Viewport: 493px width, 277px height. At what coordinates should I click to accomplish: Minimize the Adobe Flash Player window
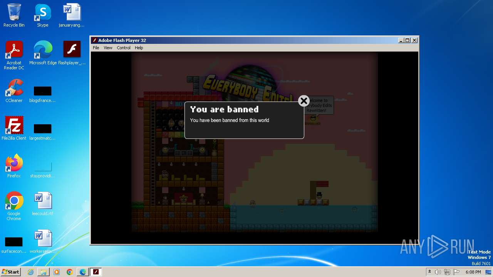pyautogui.click(x=401, y=40)
